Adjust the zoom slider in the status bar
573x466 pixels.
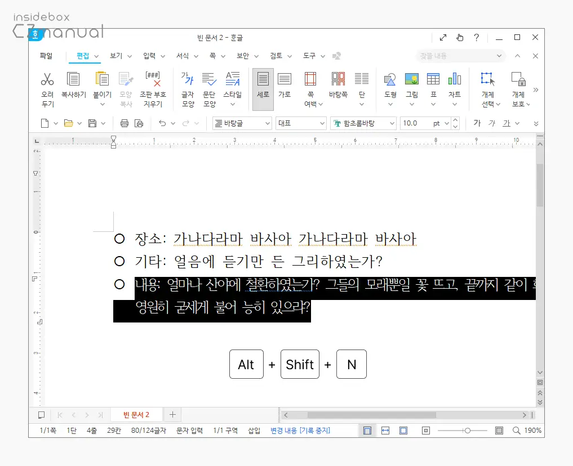click(x=469, y=430)
